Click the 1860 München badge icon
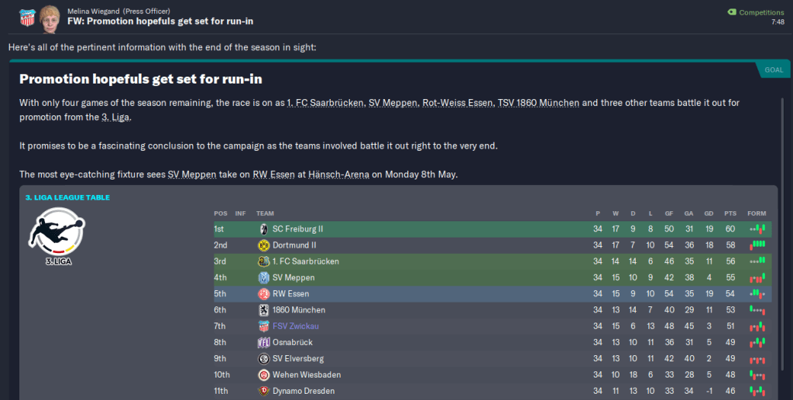The height and width of the screenshot is (400, 793). pyautogui.click(x=263, y=310)
